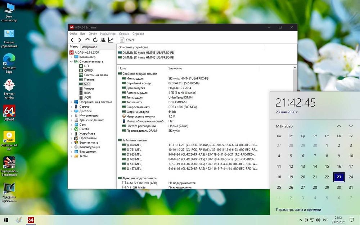This screenshot has height=225, width=360.
Task: Expand the Сеть tree node
Action: coord(71,125)
